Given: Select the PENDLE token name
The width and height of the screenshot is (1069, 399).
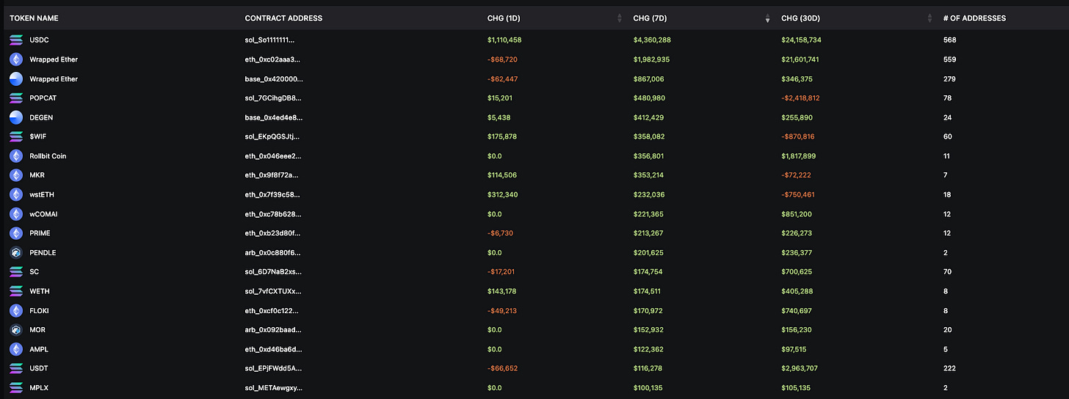Looking at the screenshot, I should [43, 252].
